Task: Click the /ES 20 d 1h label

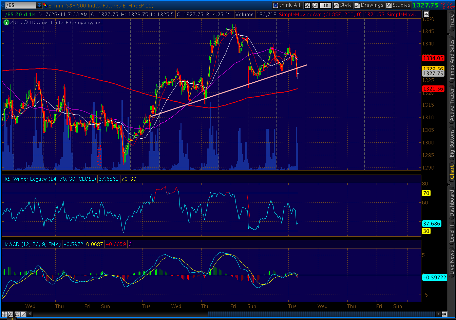Action: 20,15
